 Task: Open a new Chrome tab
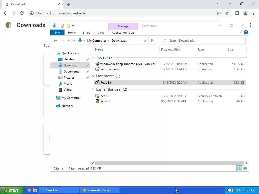[x=68, y=4]
